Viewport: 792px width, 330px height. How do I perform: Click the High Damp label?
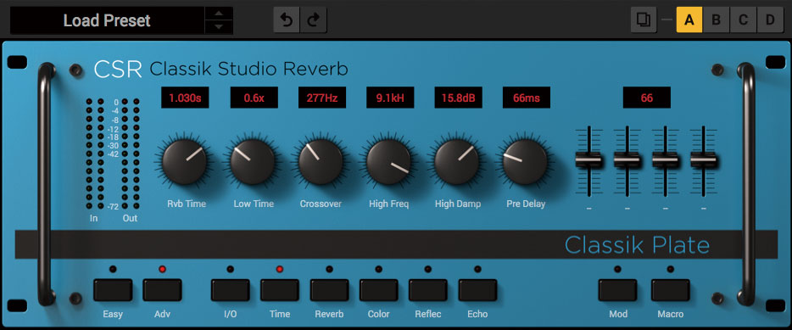click(458, 204)
